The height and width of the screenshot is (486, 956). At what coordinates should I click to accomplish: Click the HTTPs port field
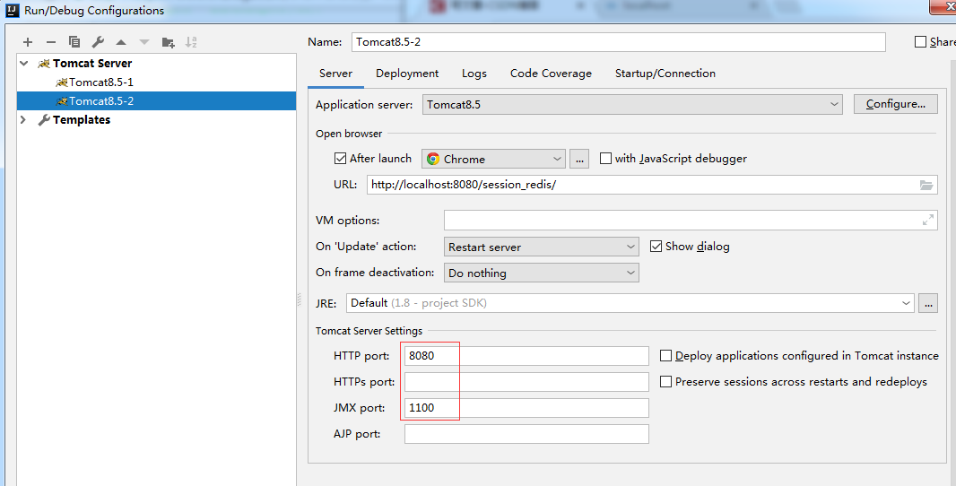tap(526, 382)
